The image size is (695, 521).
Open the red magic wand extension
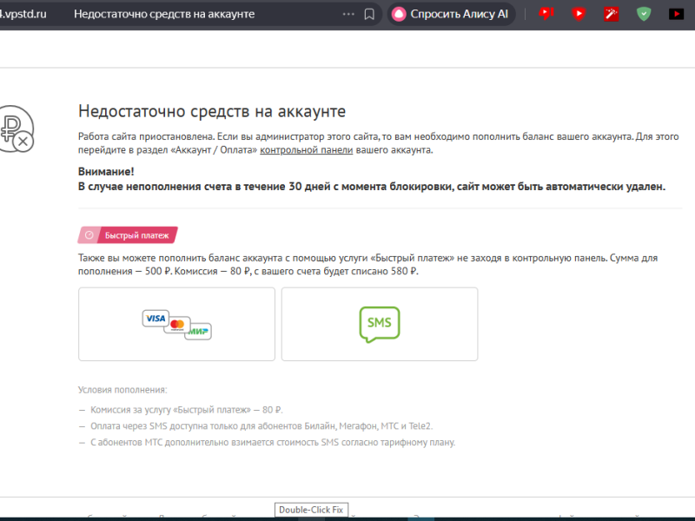[611, 14]
